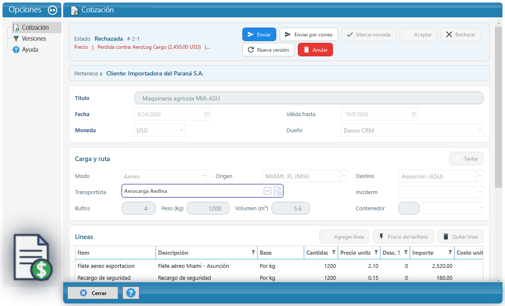This screenshot has height=306, width=505.
Task: Close the window with Cerrar
Action: pos(93,293)
